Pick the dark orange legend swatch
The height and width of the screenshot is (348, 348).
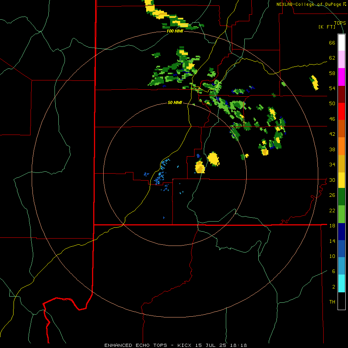coord(341,129)
